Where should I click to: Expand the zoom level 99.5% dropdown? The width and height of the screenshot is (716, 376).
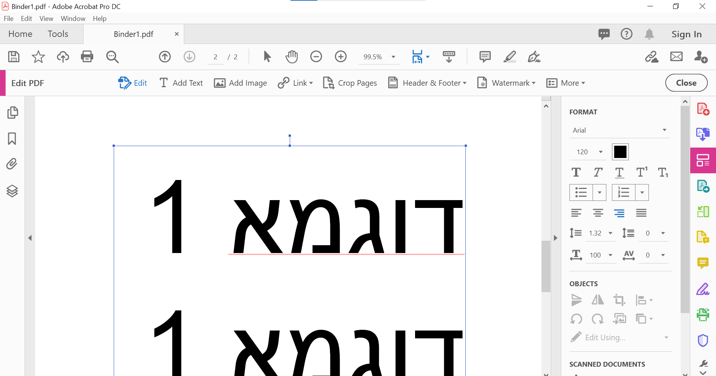(393, 57)
